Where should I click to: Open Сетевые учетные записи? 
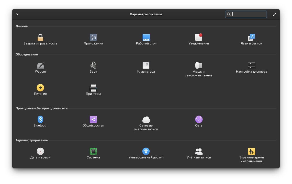(146, 120)
